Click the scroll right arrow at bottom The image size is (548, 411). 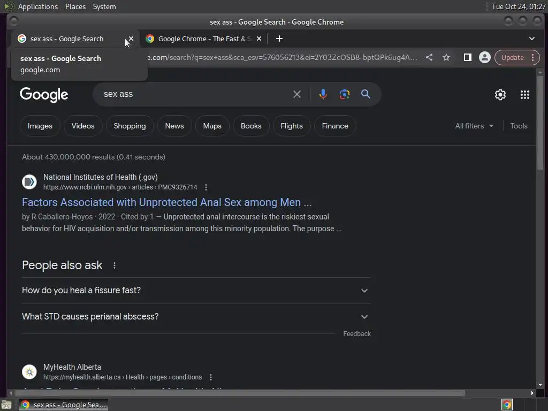coord(532,393)
